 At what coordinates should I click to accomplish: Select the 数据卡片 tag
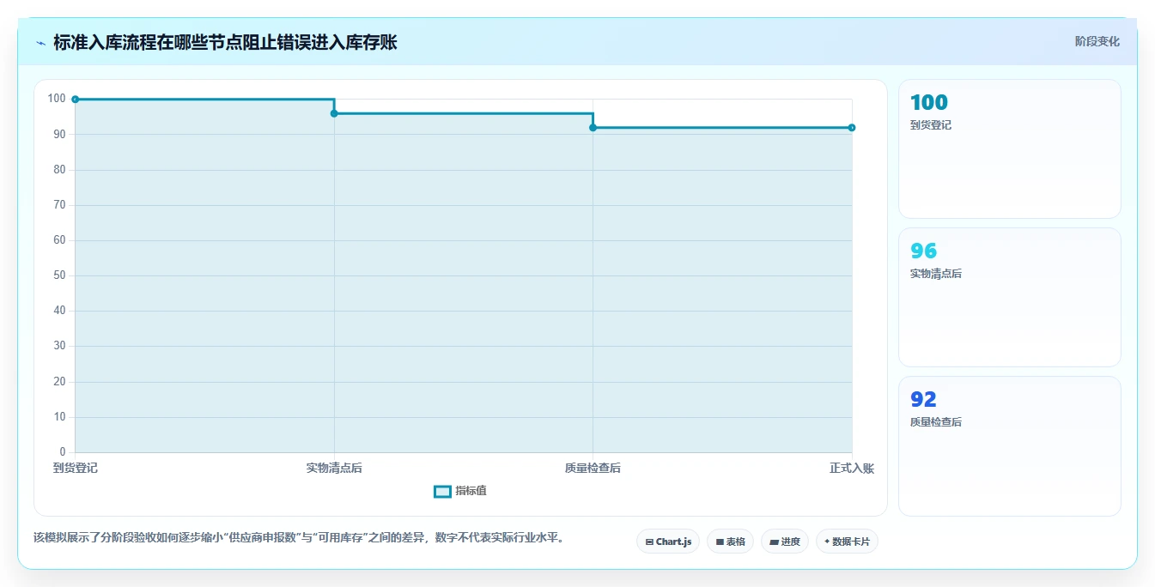tap(847, 542)
